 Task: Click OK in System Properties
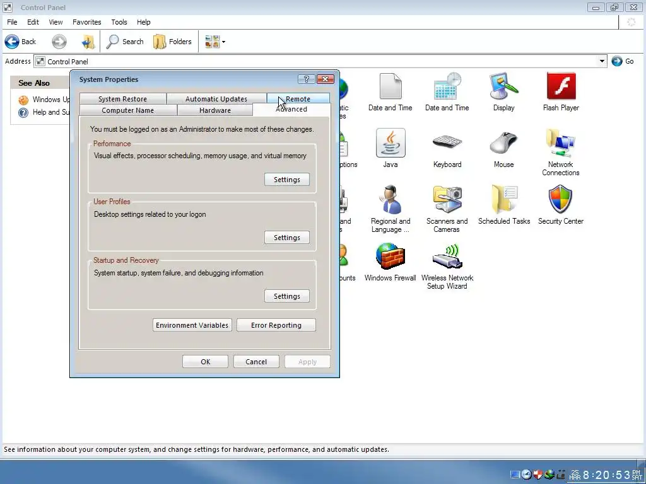pyautogui.click(x=205, y=362)
